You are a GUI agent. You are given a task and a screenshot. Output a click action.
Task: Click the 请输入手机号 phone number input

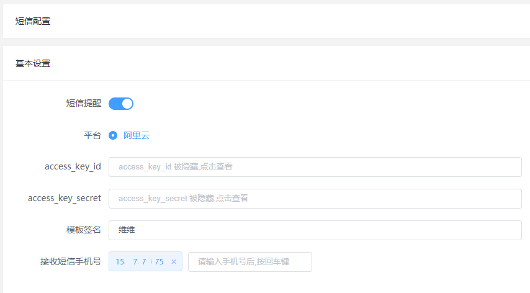click(249, 262)
